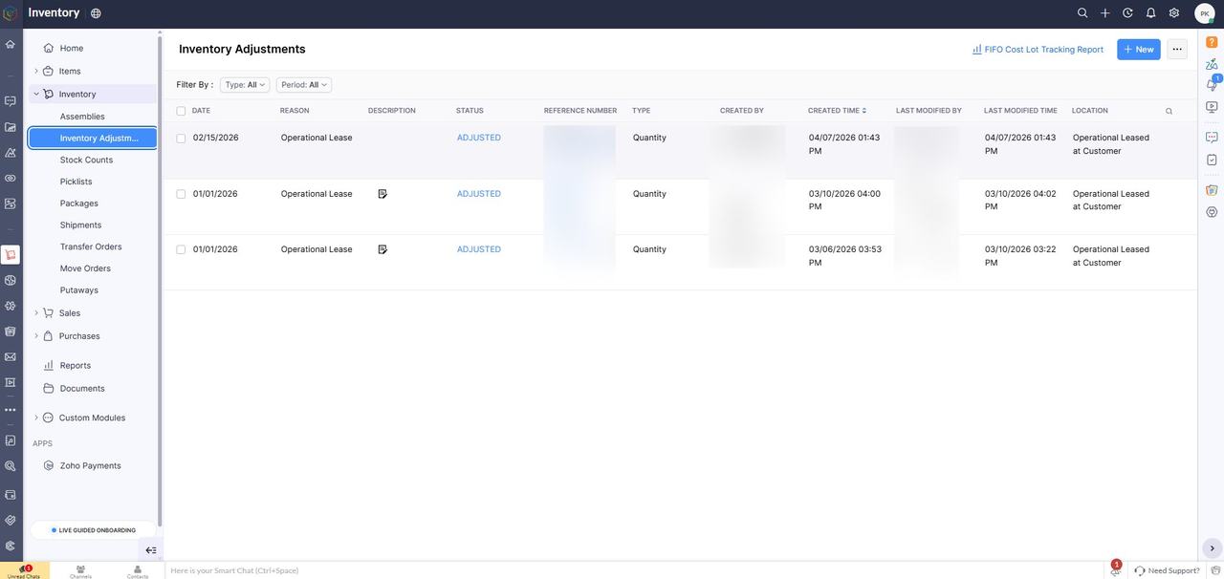Open Transfer Orders in the sidebar

point(91,247)
